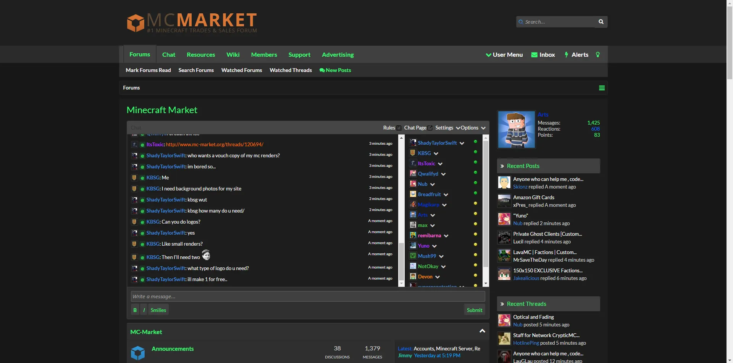Open the Members tab
Viewport: 733px width, 363px height.
click(264, 55)
